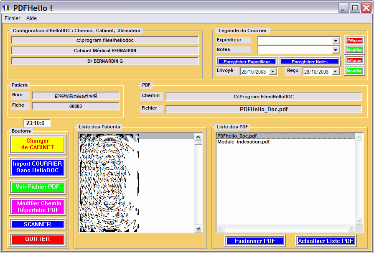This screenshot has height=253, width=374.
Task: Open the Fichier menu
Action: pyautogui.click(x=13, y=18)
